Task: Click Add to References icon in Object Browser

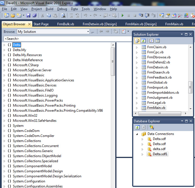Action: (116, 31)
